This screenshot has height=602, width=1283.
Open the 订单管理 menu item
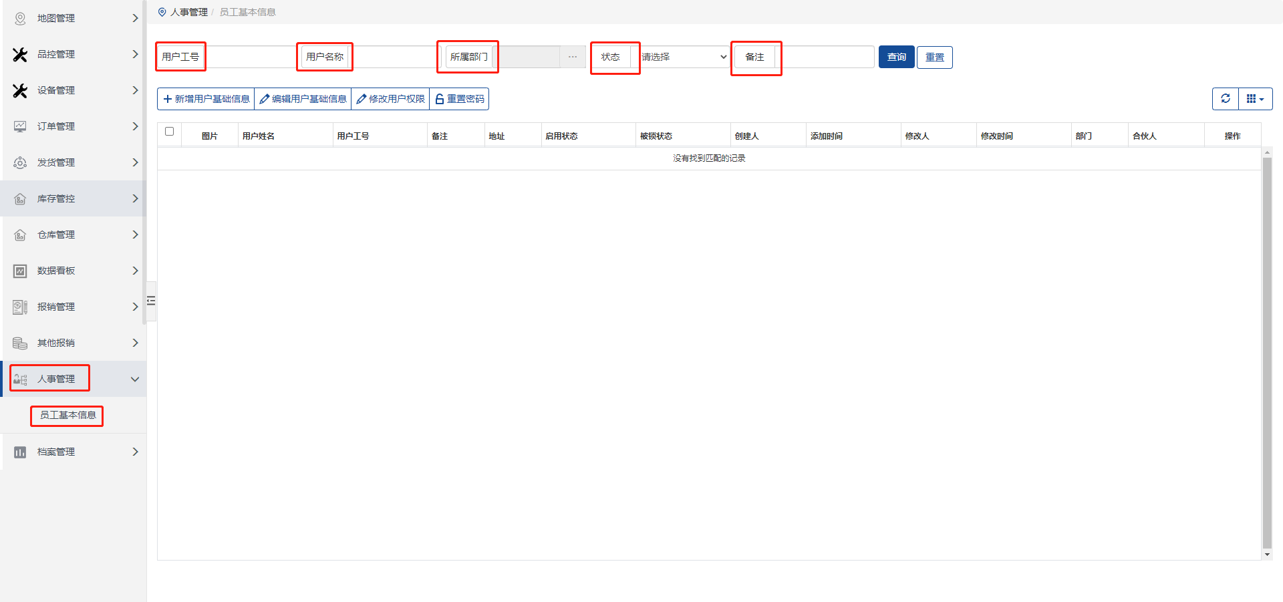[x=72, y=126]
